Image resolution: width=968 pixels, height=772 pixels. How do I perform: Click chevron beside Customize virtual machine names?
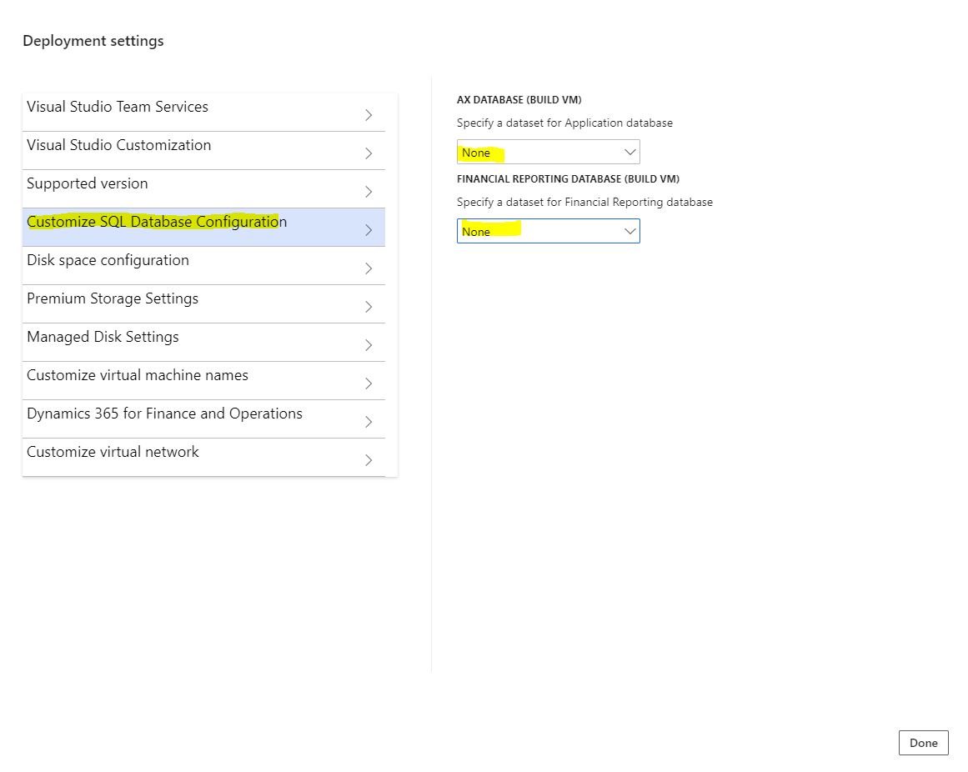coord(369,383)
